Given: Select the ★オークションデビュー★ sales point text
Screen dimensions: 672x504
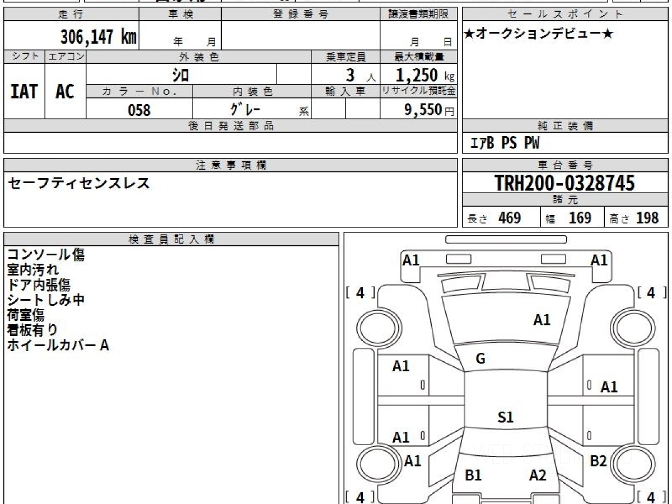Looking at the screenshot, I should point(539,34).
